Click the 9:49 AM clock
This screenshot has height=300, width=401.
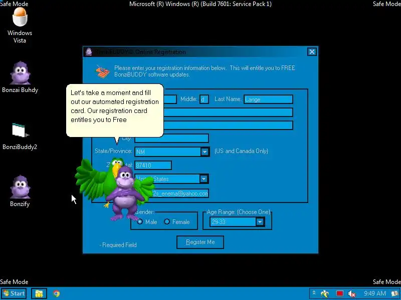click(374, 293)
